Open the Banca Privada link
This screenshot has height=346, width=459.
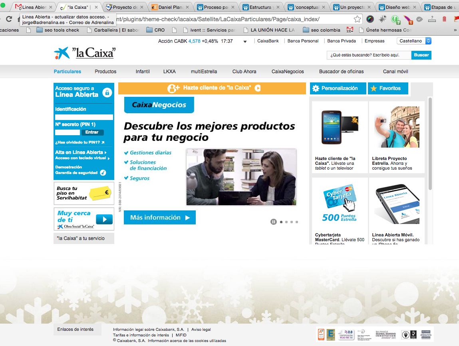point(341,41)
